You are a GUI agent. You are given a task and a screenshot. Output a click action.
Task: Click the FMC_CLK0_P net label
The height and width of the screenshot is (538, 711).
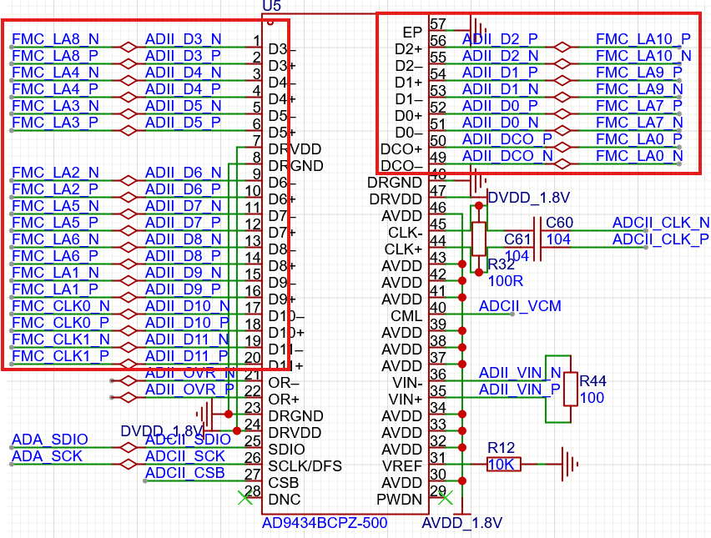(60, 323)
